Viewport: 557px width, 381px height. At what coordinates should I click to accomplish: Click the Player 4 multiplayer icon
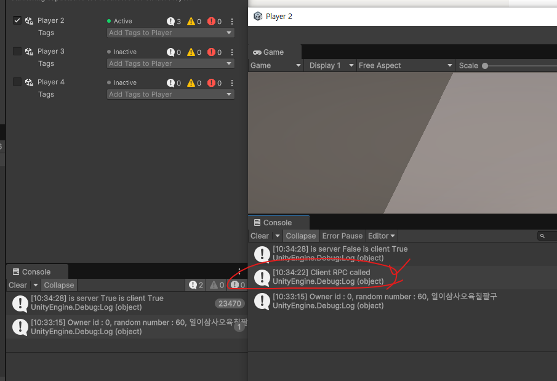coord(29,82)
